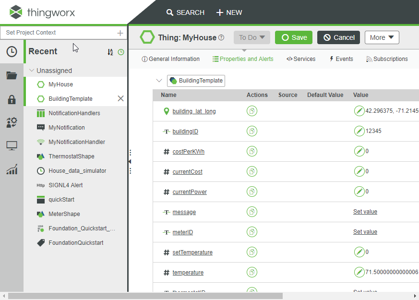Edit the buildingID value pencil

point(359,131)
